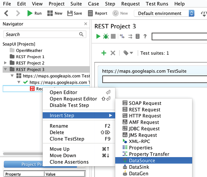The height and width of the screenshot is (177, 207).
Task: Open the Test Runs menu
Action: [157, 4]
